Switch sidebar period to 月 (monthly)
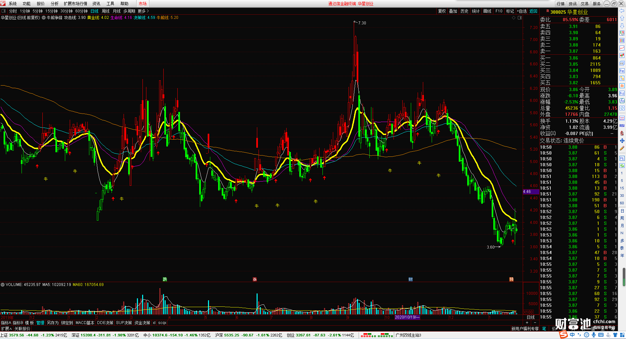This screenshot has height=339, width=626. [x=622, y=226]
